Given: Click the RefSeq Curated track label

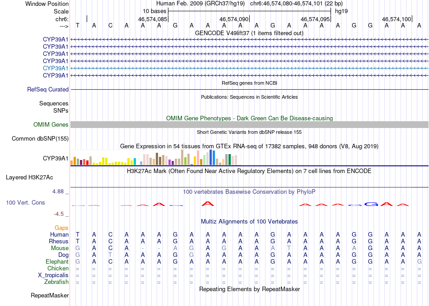Looking at the screenshot, I should pyautogui.click(x=48, y=89).
